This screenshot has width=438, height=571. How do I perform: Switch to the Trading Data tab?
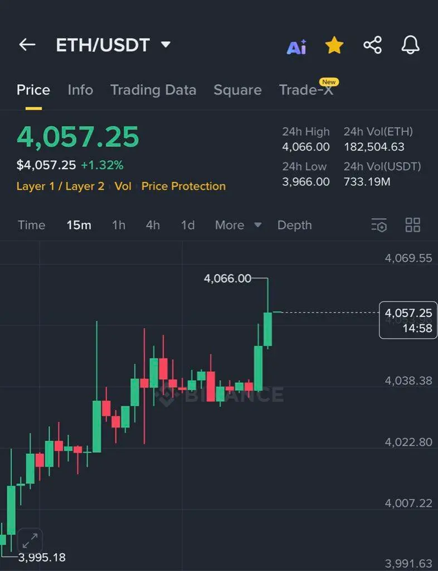pyautogui.click(x=153, y=90)
